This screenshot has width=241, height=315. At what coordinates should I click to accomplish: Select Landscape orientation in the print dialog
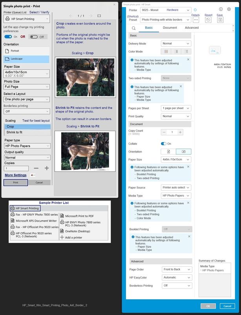(26, 59)
